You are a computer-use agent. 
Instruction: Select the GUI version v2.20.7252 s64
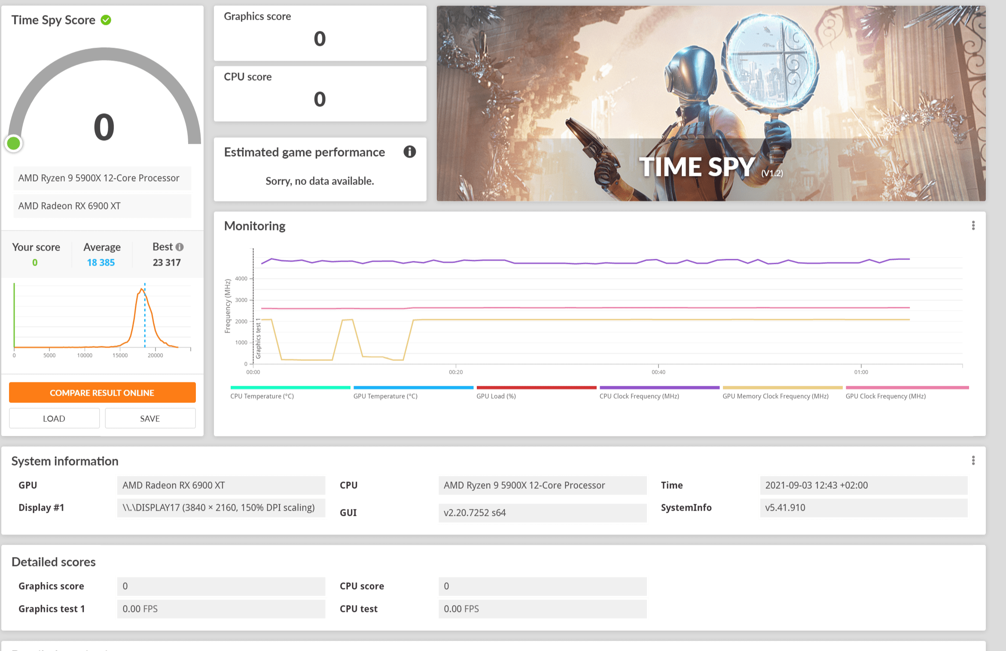543,513
